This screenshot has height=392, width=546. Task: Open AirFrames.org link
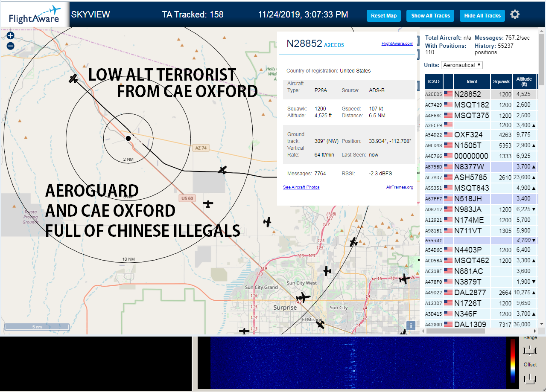[x=400, y=187]
